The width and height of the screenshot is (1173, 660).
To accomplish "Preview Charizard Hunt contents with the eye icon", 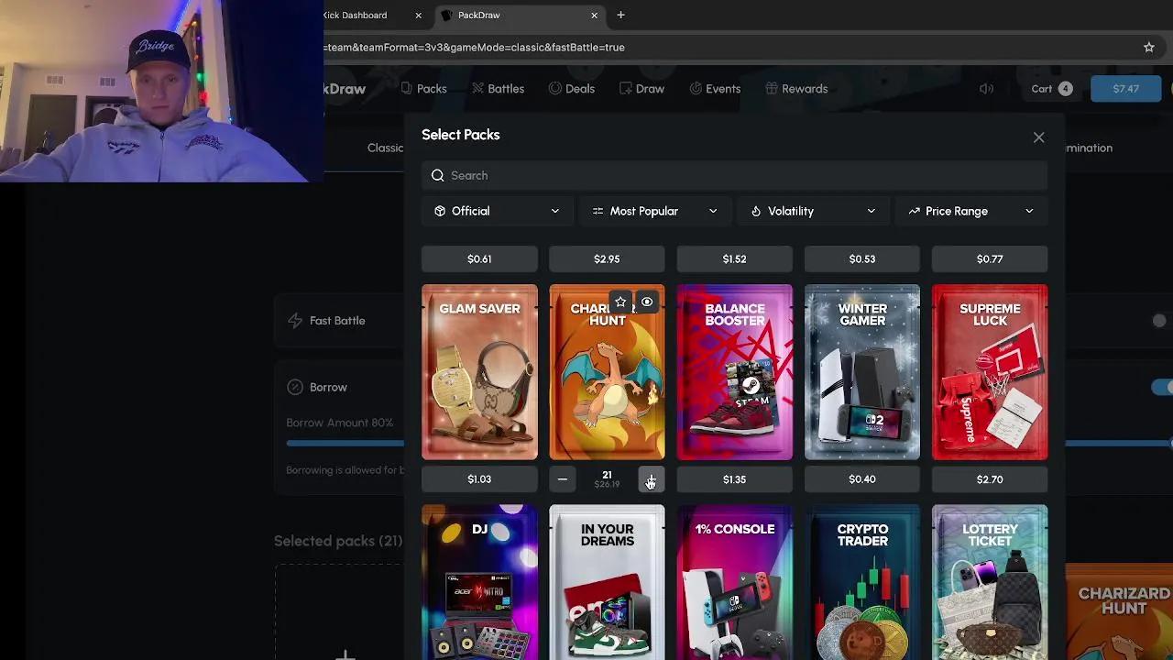I will tap(647, 302).
